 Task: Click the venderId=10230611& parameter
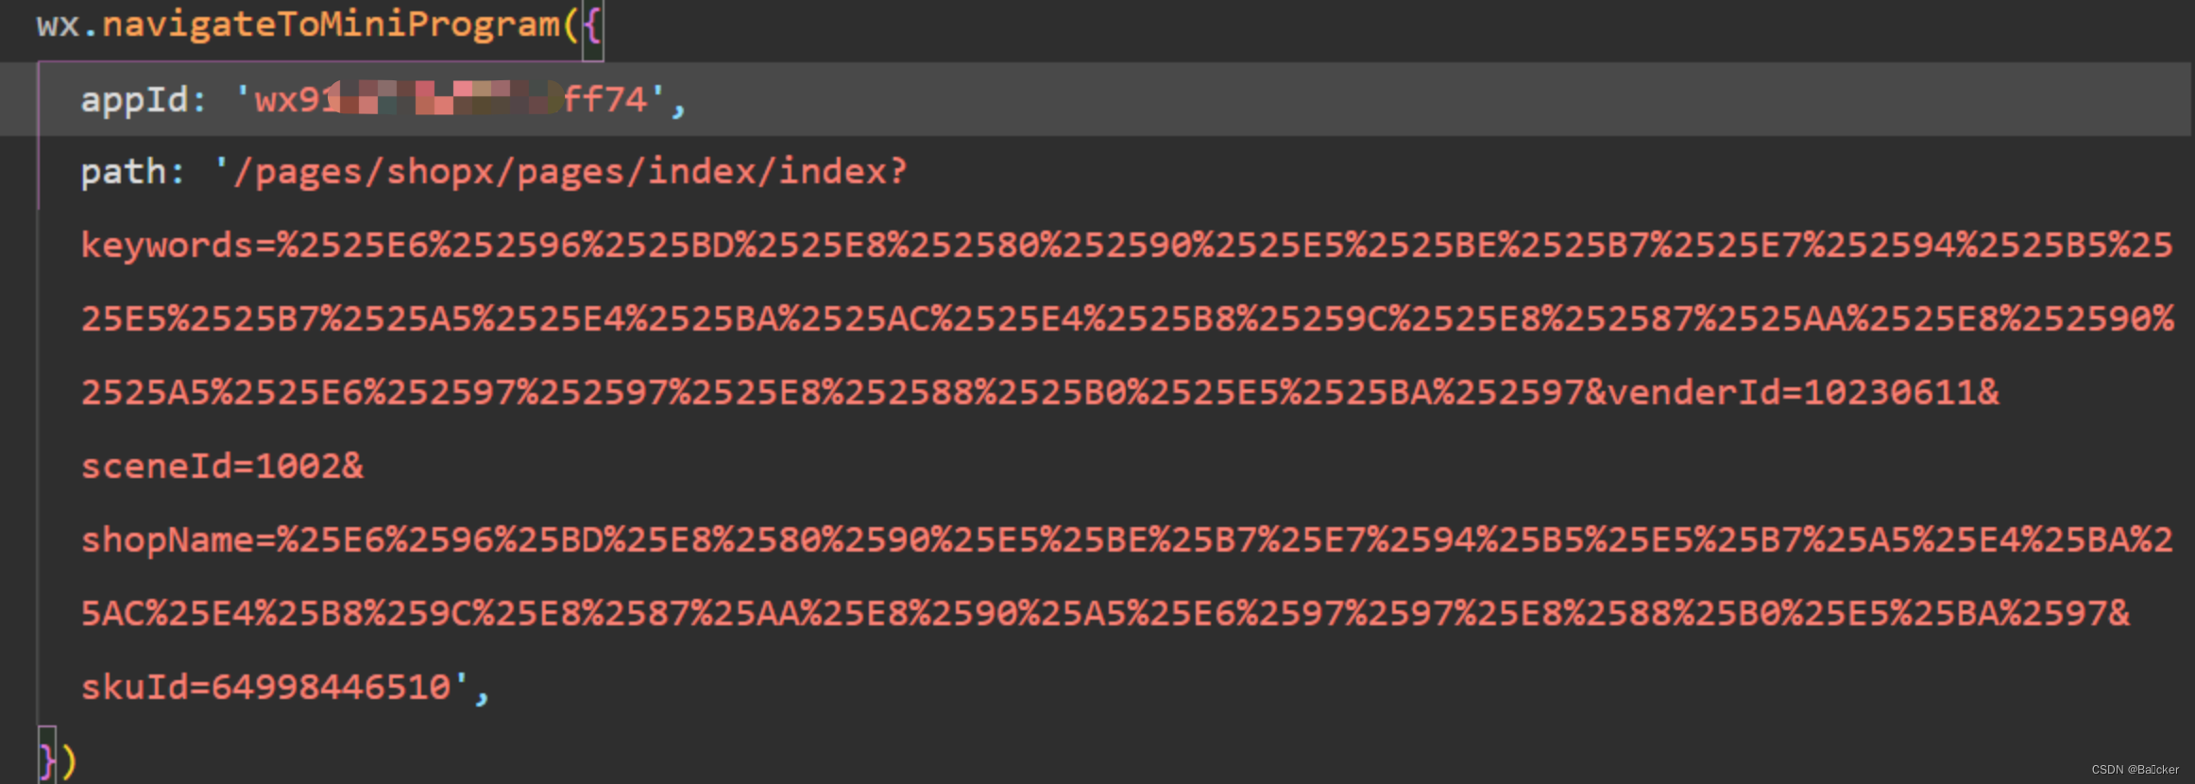coord(1803,392)
